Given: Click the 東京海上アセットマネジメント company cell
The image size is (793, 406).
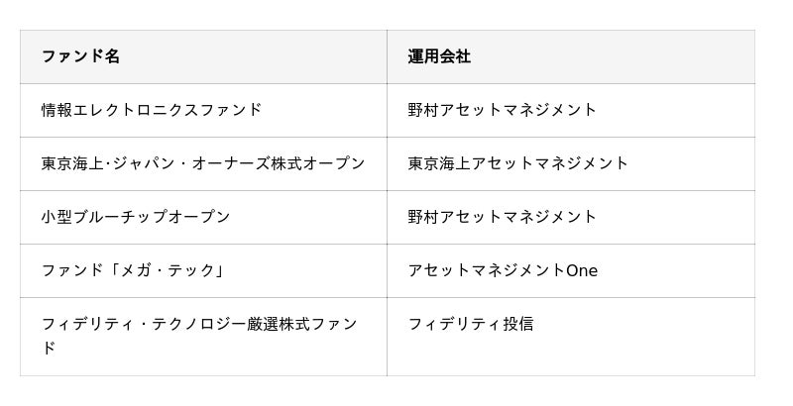Looking at the screenshot, I should point(518,163).
